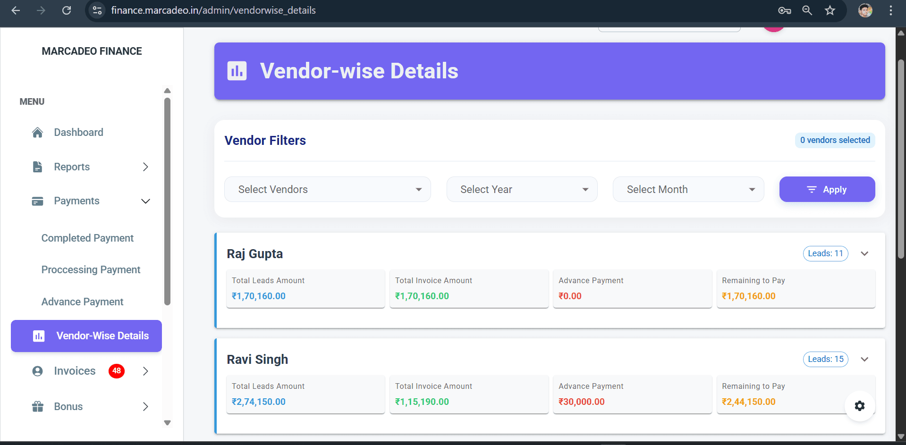Click the Invoices person icon
Viewport: 906px width, 445px height.
37,371
